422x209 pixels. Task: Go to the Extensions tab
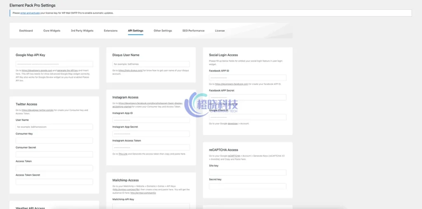[110, 31]
